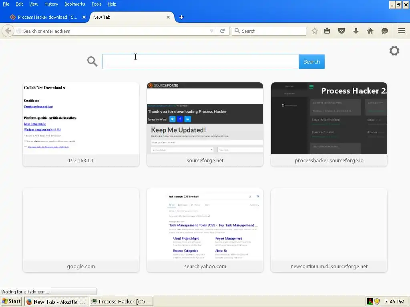The image size is (410, 307).
Task: Click the 7:49 PM system clock
Action: pos(394,301)
